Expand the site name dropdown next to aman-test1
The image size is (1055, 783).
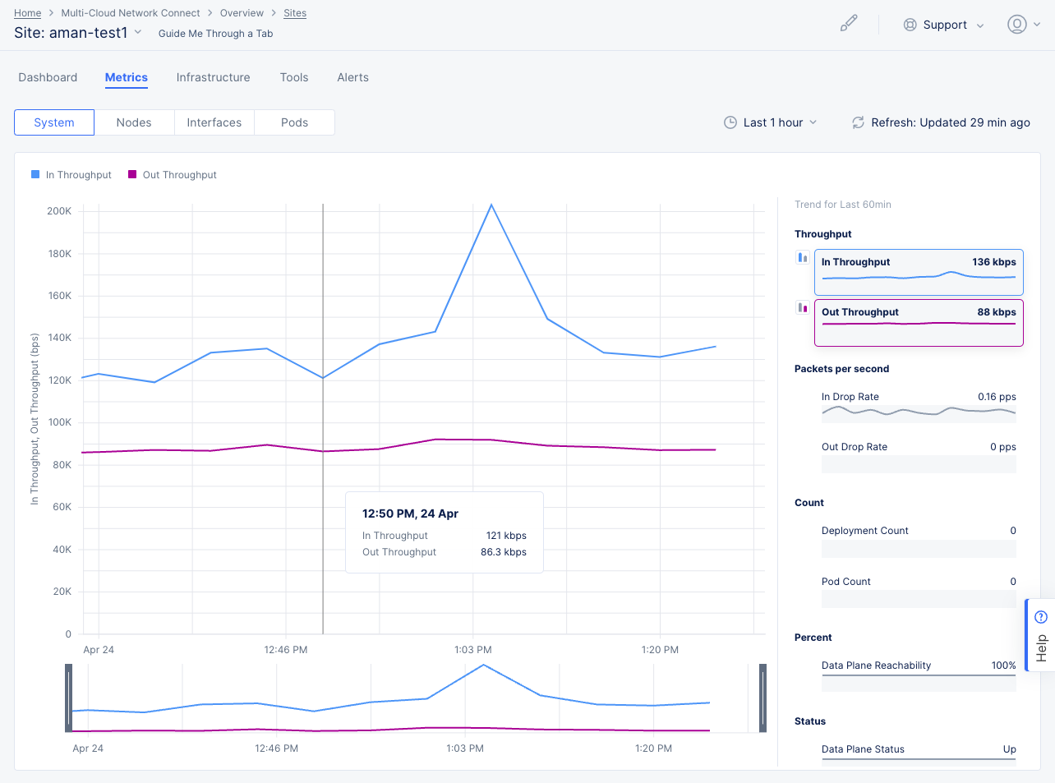tap(136, 33)
